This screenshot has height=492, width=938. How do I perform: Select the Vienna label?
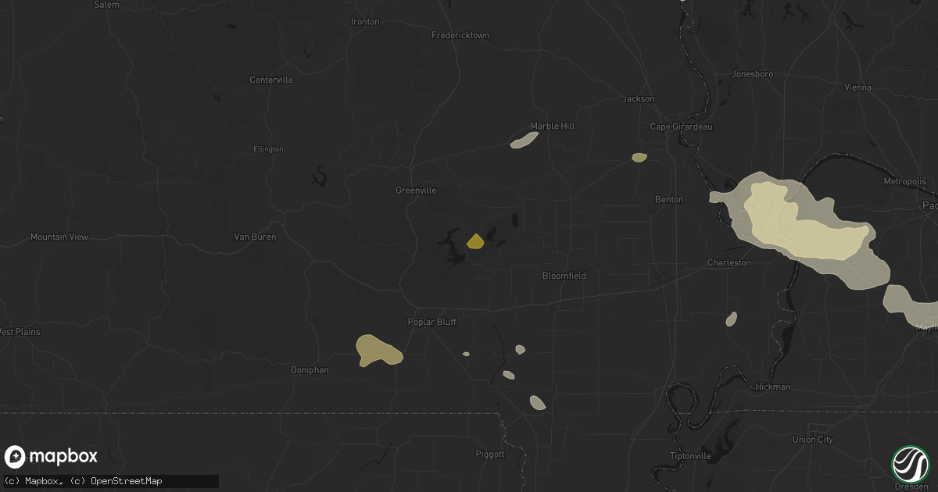click(858, 87)
